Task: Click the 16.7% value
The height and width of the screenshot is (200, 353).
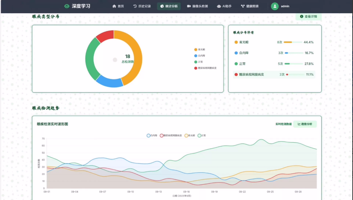Action: [309, 53]
